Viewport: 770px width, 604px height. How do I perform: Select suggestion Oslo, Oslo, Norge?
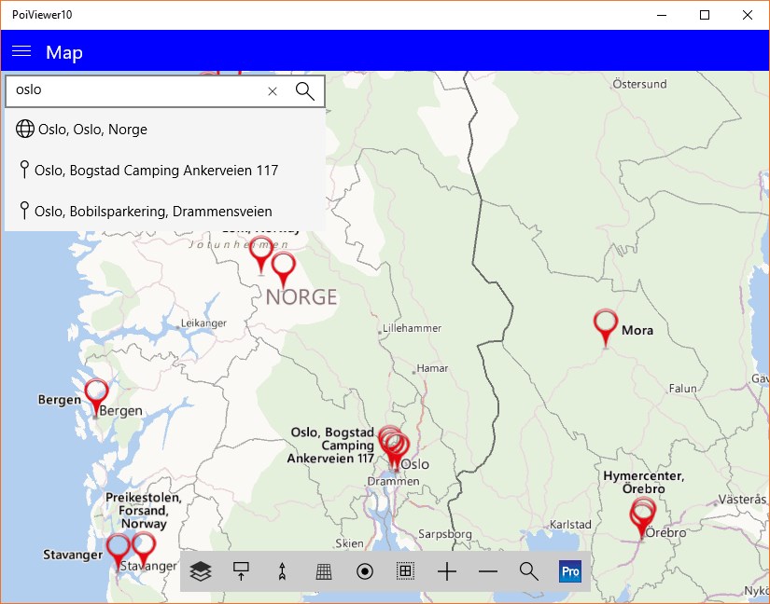pyautogui.click(x=165, y=130)
